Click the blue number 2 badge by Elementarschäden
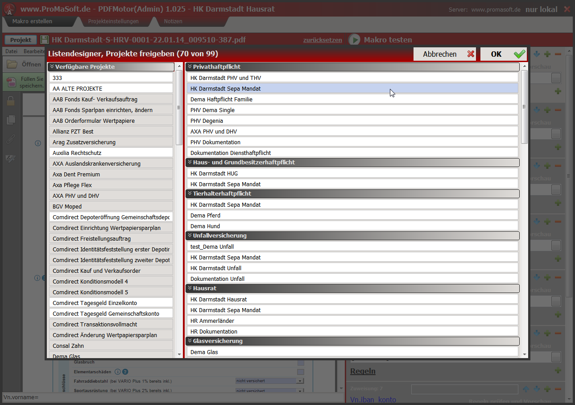Screen dimensions: 575x405 [125, 372]
